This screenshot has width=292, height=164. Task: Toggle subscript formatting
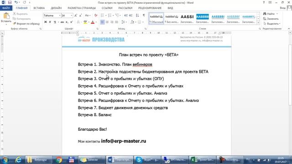point(67,22)
